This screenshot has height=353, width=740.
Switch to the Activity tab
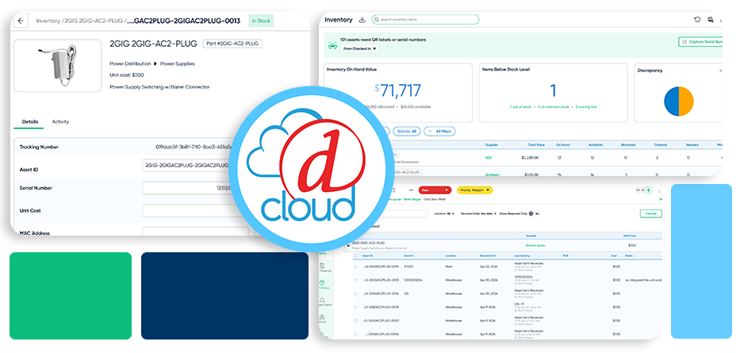click(60, 121)
